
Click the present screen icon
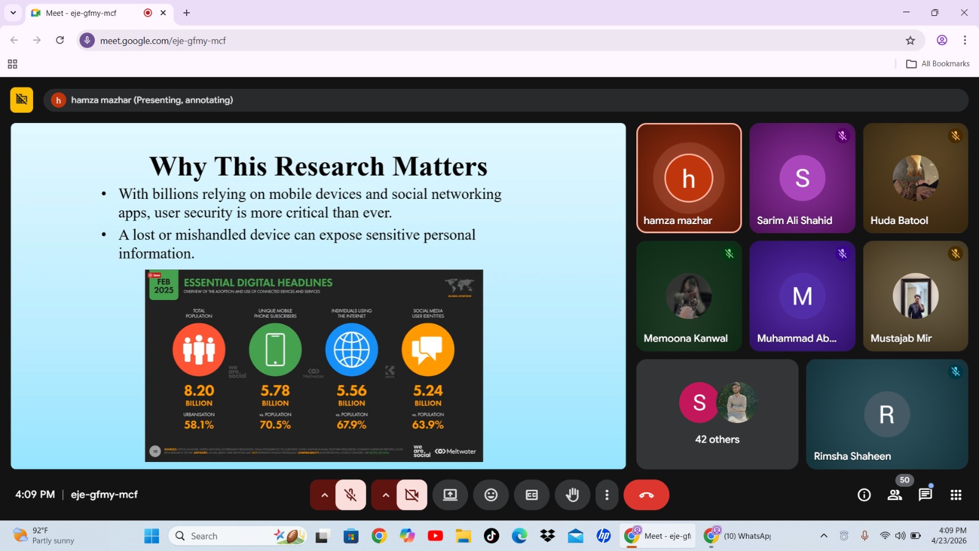click(x=450, y=495)
